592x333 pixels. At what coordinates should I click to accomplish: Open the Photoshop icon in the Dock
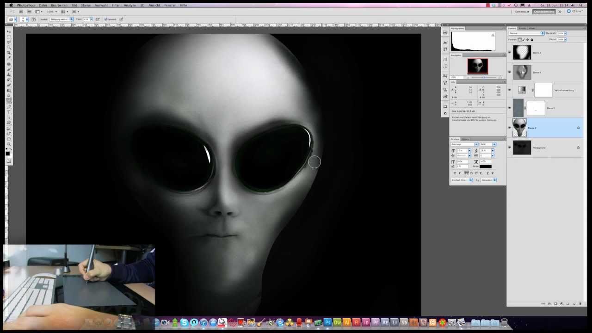click(x=327, y=322)
